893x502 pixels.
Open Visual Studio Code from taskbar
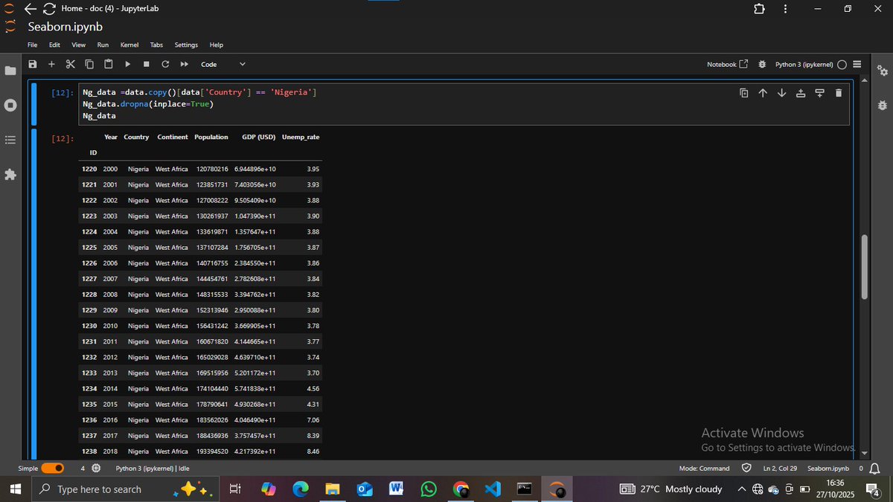pyautogui.click(x=492, y=489)
